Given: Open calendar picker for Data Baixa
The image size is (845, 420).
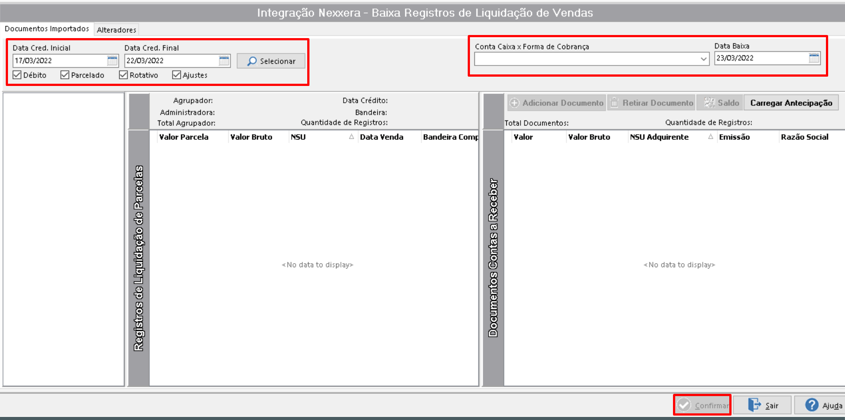Looking at the screenshot, I should [814, 58].
